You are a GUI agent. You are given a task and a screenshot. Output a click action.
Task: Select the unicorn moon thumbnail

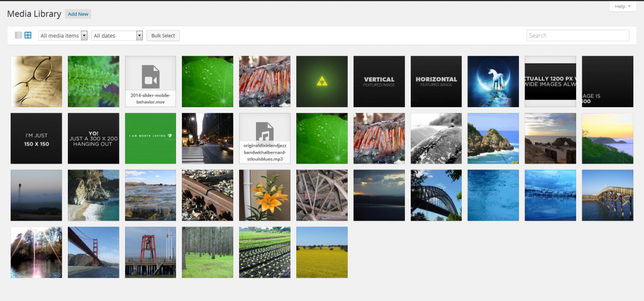tap(493, 82)
